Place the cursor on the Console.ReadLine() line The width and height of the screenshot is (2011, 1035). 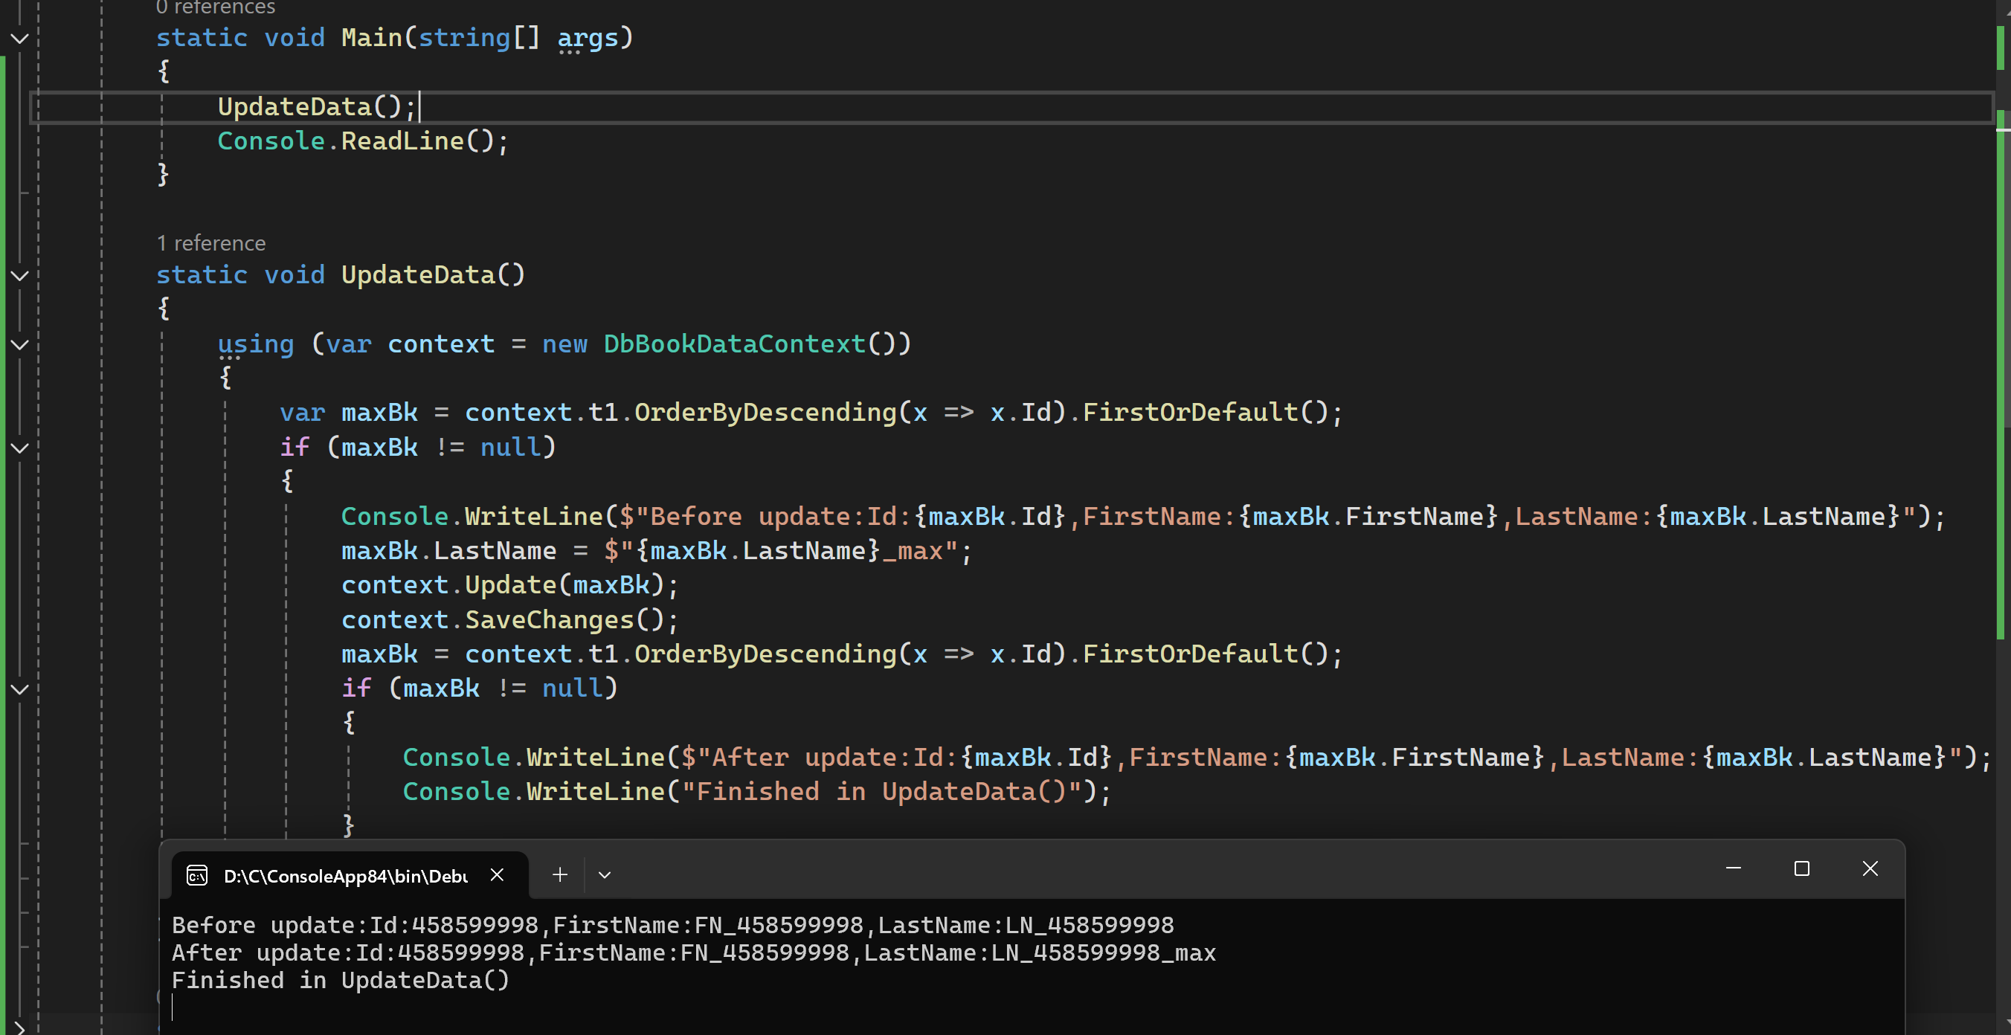pyautogui.click(x=362, y=141)
